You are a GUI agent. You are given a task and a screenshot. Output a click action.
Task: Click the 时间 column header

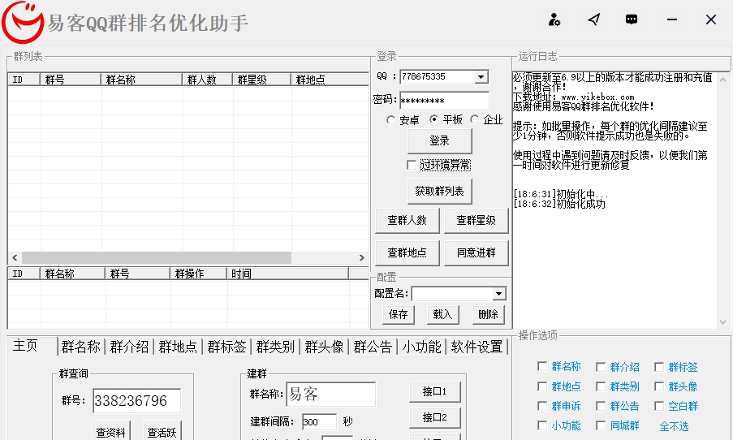point(287,274)
